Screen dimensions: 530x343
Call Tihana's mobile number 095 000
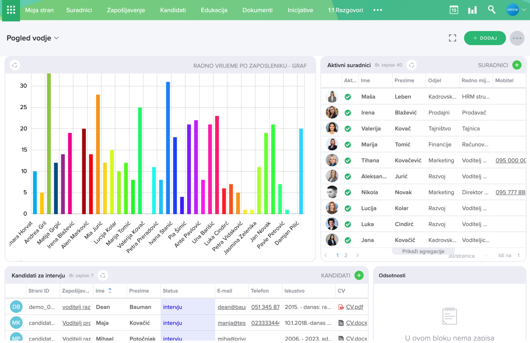pos(510,161)
